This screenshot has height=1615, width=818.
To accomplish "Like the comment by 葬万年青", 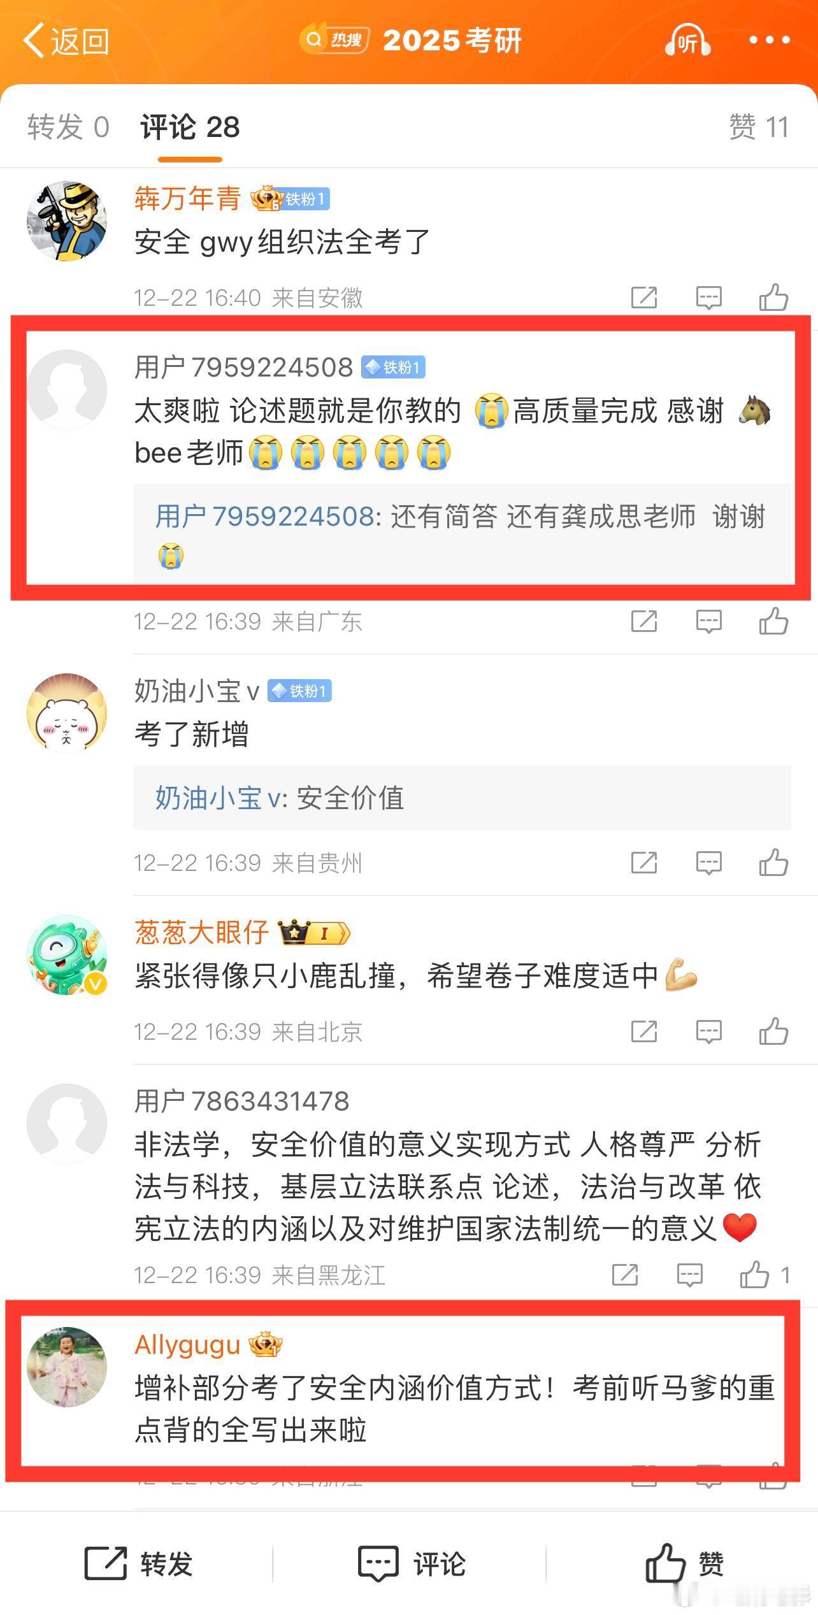I will pyautogui.click(x=773, y=297).
